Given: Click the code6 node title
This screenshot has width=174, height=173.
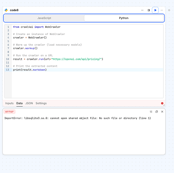Looking at the screenshot, I should coord(14,10).
